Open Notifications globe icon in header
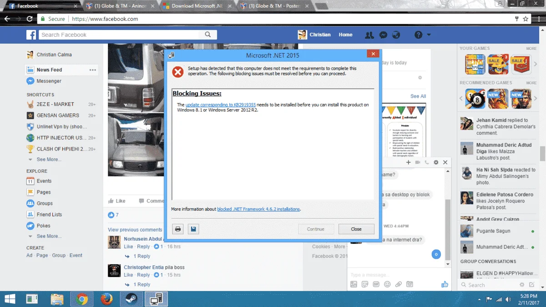 pos(396,35)
